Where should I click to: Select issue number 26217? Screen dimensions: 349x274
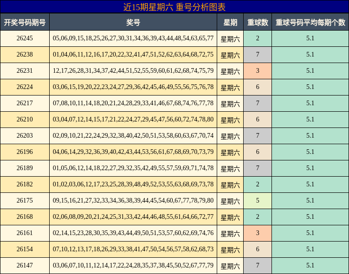[25, 103]
